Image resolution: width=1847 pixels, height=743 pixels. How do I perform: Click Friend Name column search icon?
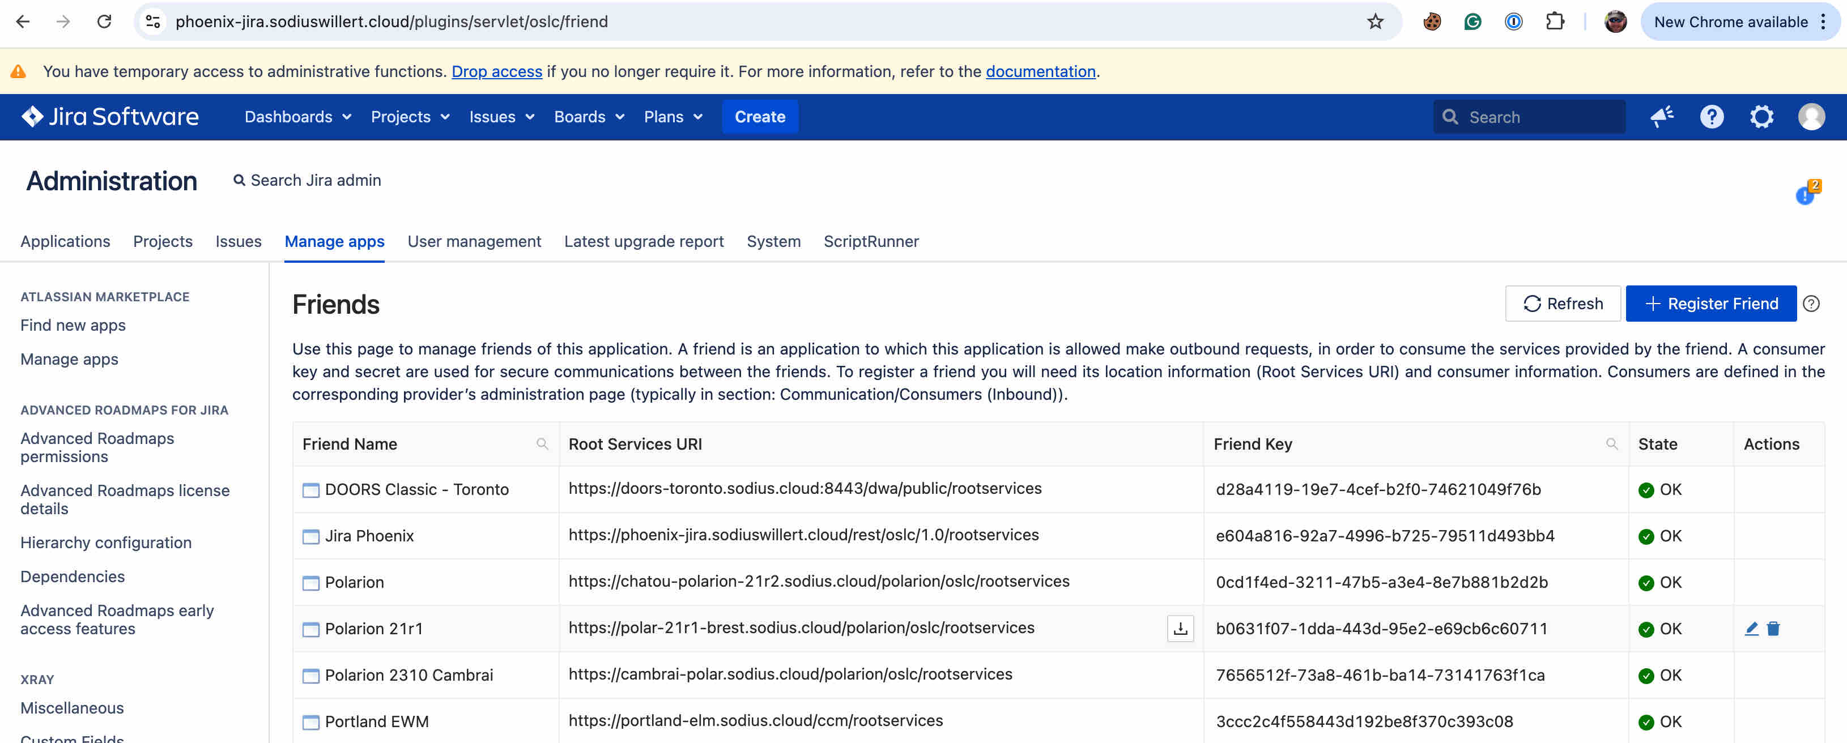(x=542, y=444)
